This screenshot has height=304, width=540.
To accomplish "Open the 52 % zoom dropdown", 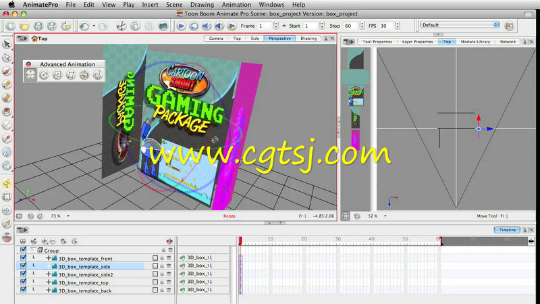I will click(x=385, y=216).
